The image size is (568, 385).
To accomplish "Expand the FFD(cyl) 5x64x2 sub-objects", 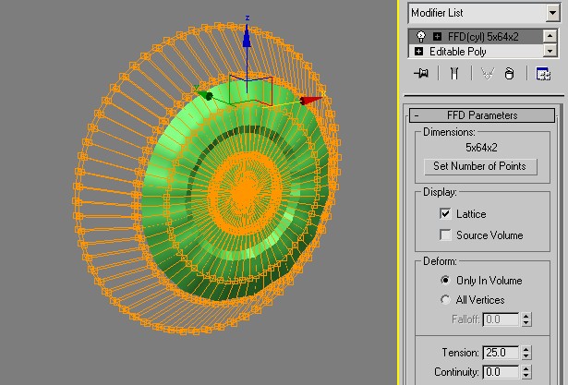I will pos(436,37).
